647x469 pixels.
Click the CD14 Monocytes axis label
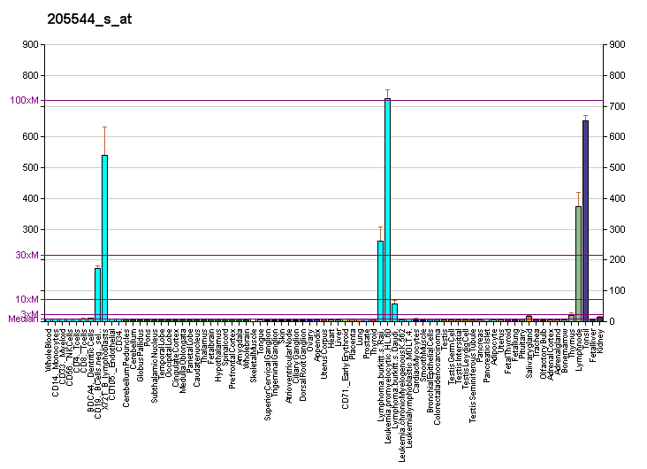click(x=56, y=363)
